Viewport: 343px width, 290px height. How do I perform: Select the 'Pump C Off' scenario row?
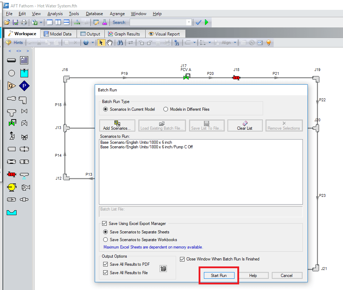tap(146, 147)
